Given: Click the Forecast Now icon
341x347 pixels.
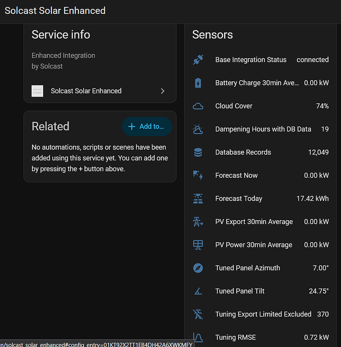Looking at the screenshot, I should pyautogui.click(x=198, y=175).
